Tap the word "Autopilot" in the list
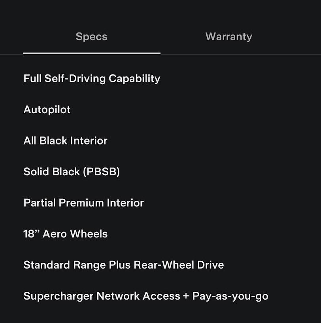 point(47,110)
